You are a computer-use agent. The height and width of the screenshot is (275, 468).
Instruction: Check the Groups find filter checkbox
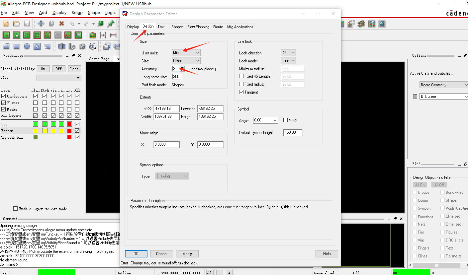(415, 192)
